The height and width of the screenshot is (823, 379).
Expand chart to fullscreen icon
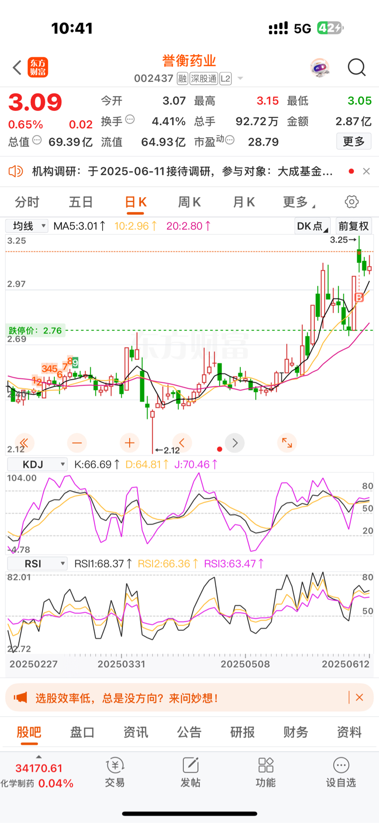coord(287,443)
